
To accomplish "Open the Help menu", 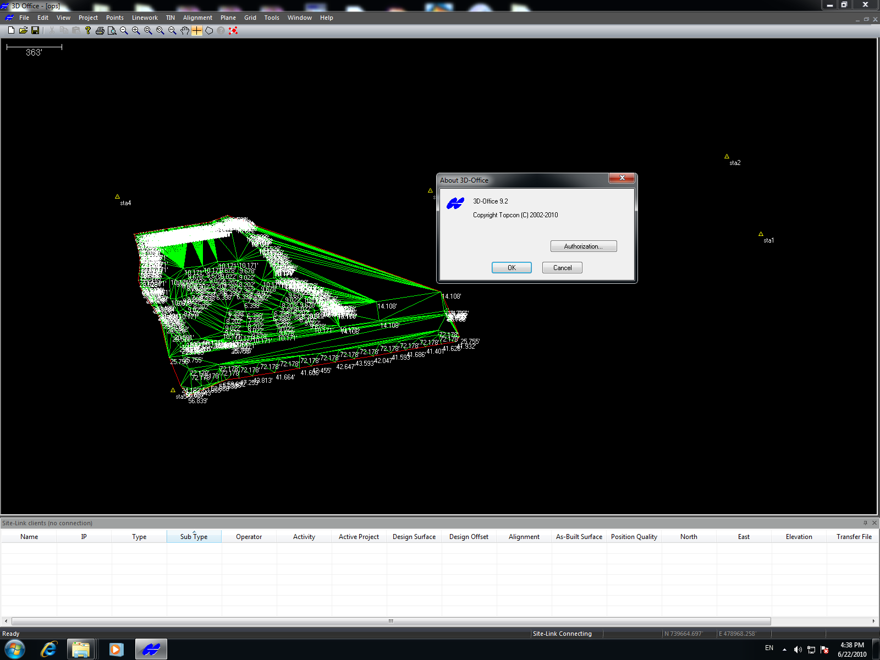I will pyautogui.click(x=327, y=18).
